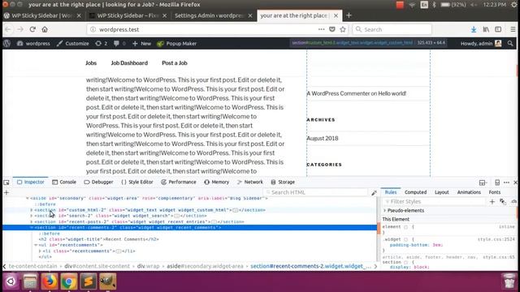Select div.wrap breadcrumb
Image resolution: width=520 pixels, height=292 pixels.
(x=148, y=267)
